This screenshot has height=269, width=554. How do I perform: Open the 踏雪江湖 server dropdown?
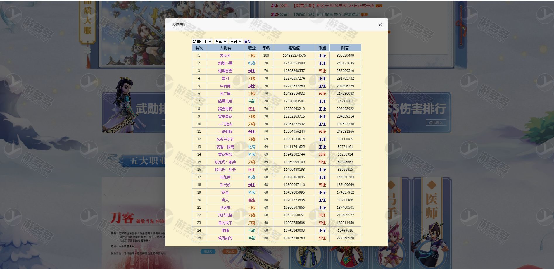click(x=202, y=42)
